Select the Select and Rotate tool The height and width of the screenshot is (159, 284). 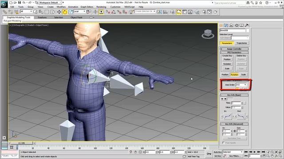tap(65, 12)
